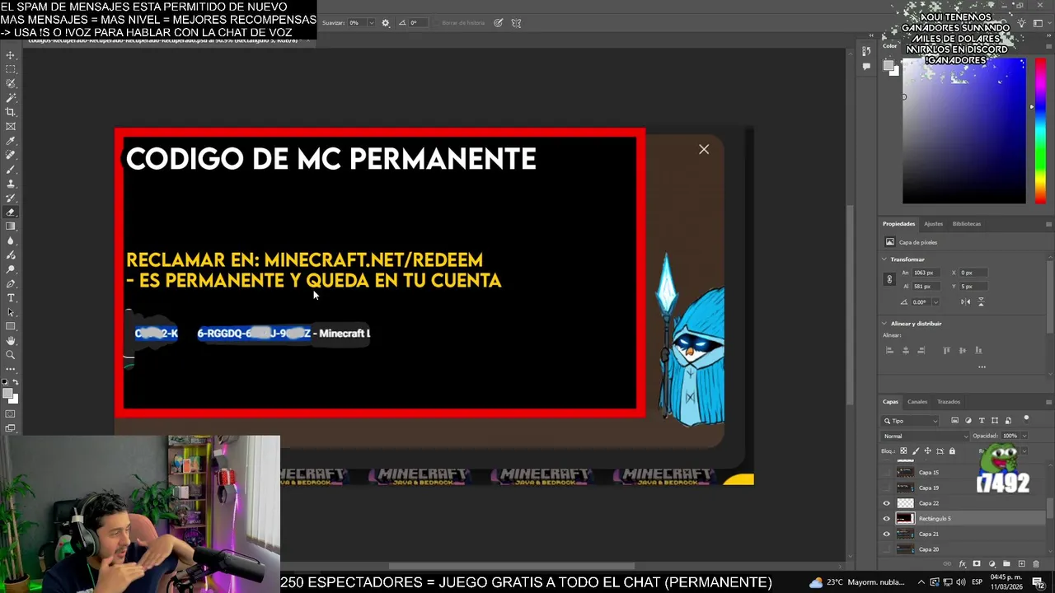Pick a color in the color field
This screenshot has width=1055, height=593.
964,132
